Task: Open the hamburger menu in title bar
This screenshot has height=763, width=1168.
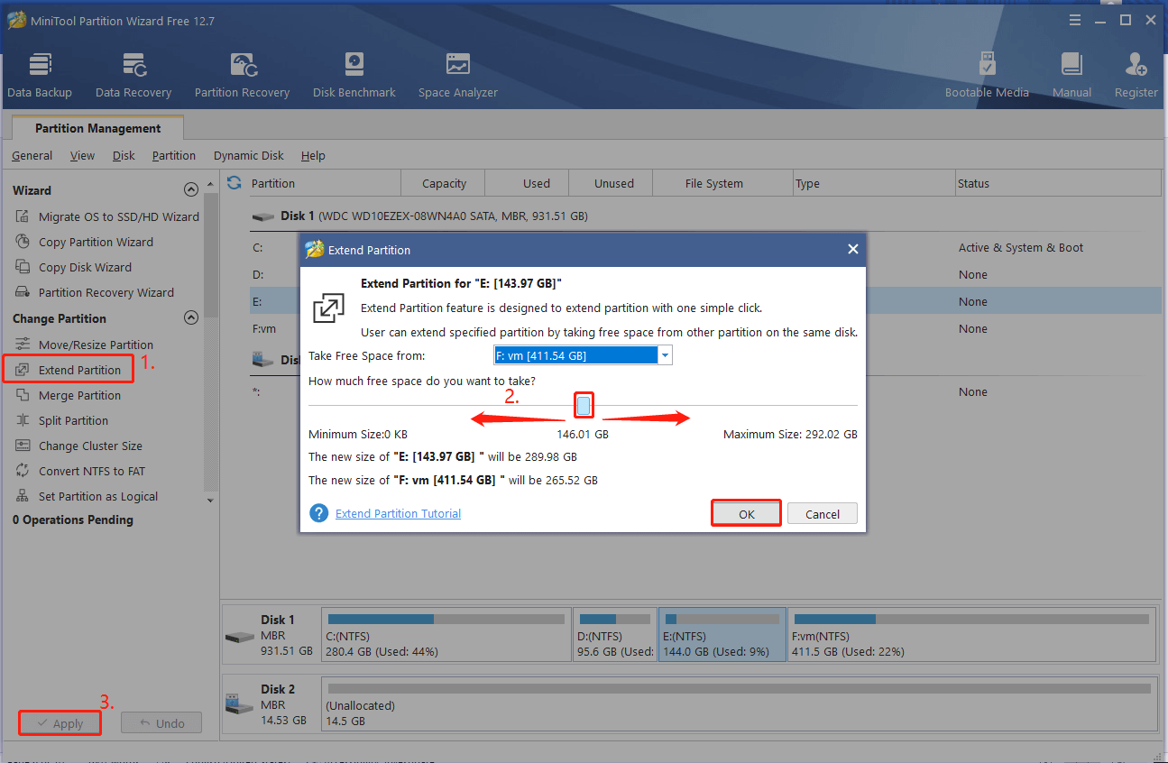Action: (1075, 20)
